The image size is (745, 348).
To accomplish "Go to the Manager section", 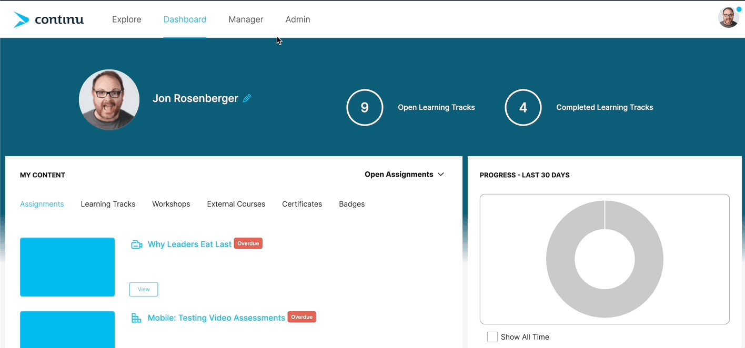I will click(246, 19).
